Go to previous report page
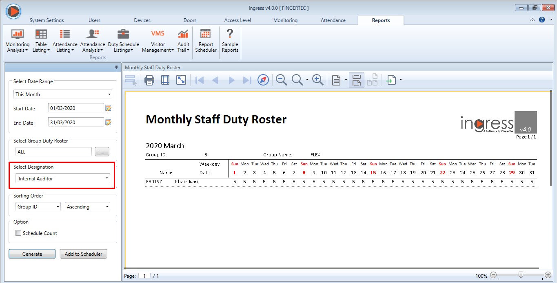Viewport: 557px width, 283px height. [215, 80]
